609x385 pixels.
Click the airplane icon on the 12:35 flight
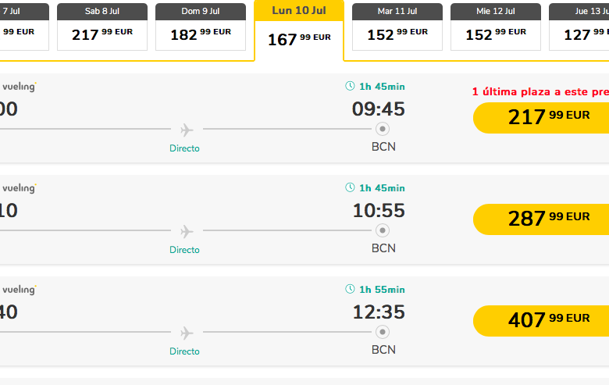(187, 333)
